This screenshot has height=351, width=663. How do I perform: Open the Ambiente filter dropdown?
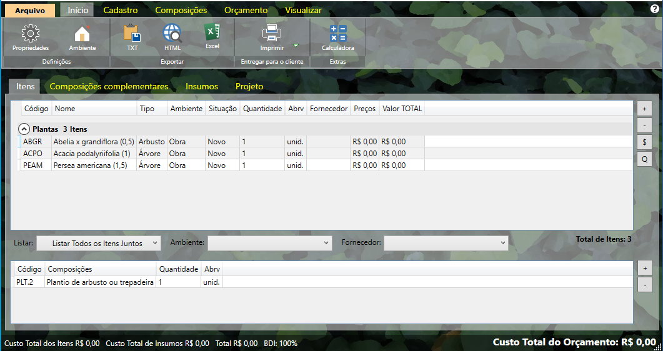point(269,243)
